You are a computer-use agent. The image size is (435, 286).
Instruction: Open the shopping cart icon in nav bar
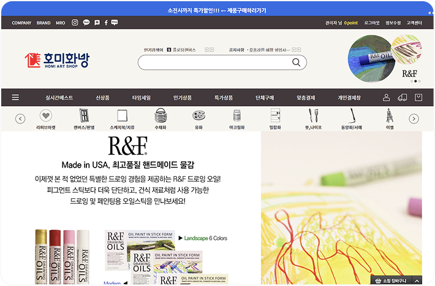pos(418,98)
